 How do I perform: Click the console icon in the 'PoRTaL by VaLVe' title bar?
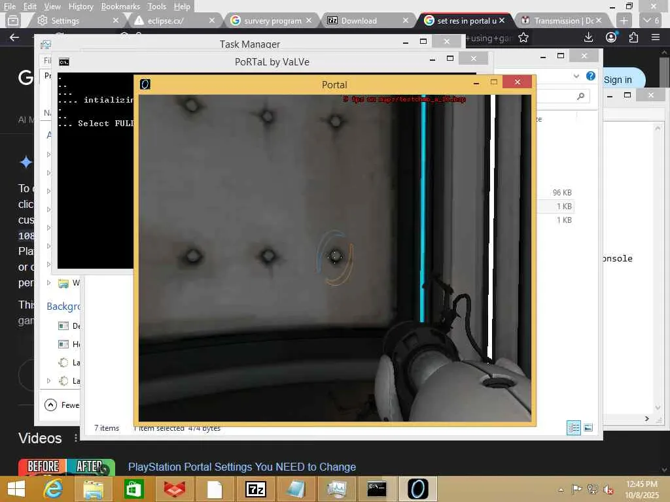point(64,62)
